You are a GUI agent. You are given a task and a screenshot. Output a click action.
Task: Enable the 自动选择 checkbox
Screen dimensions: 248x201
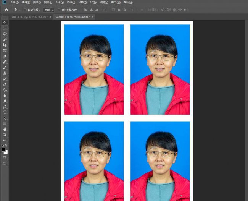[x=25, y=10]
